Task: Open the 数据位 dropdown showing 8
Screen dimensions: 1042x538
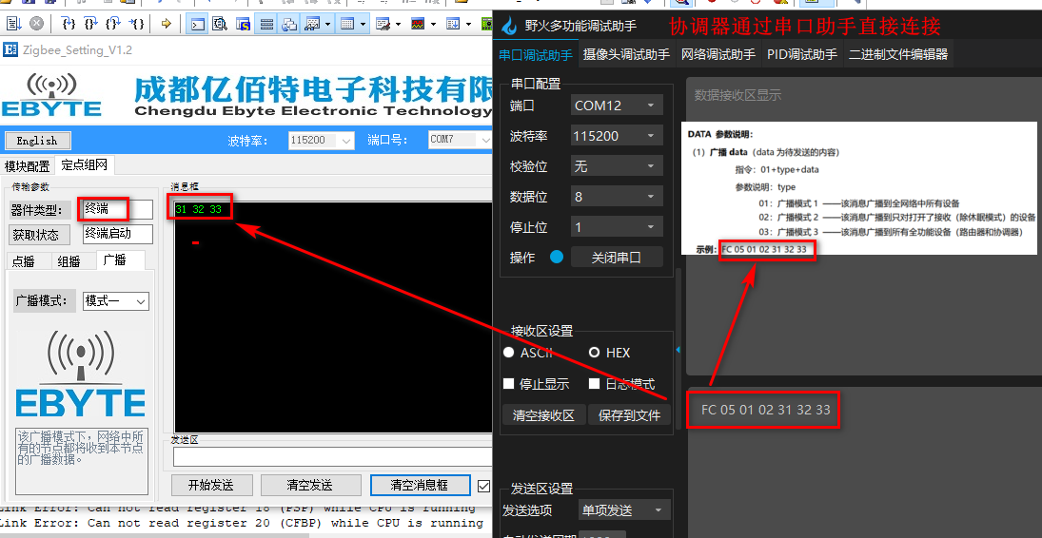Action: click(x=617, y=197)
